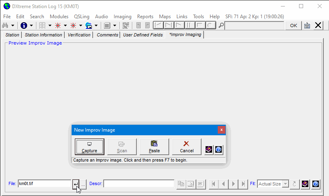Click the enter-arrow button beside File field

point(76,184)
